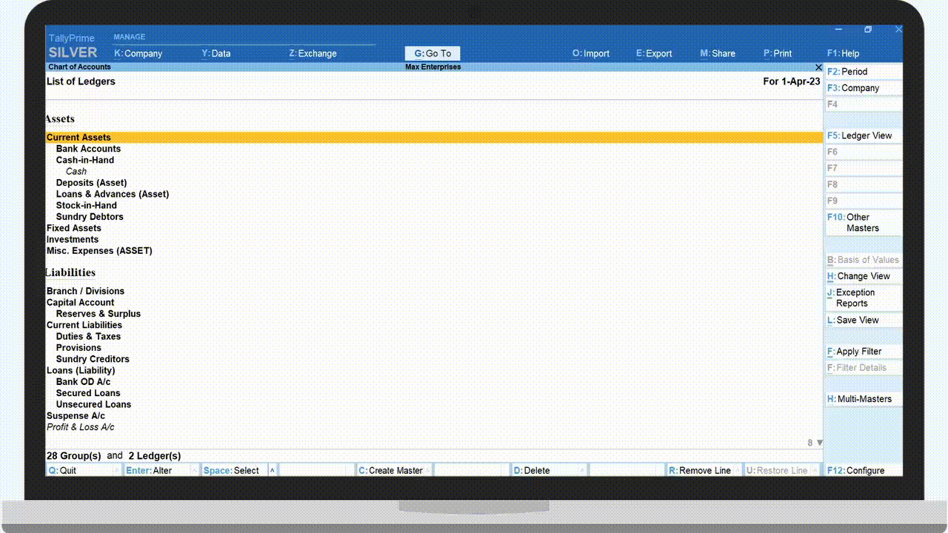Click the restore window icon
This screenshot has width=948, height=533.
[x=868, y=30]
